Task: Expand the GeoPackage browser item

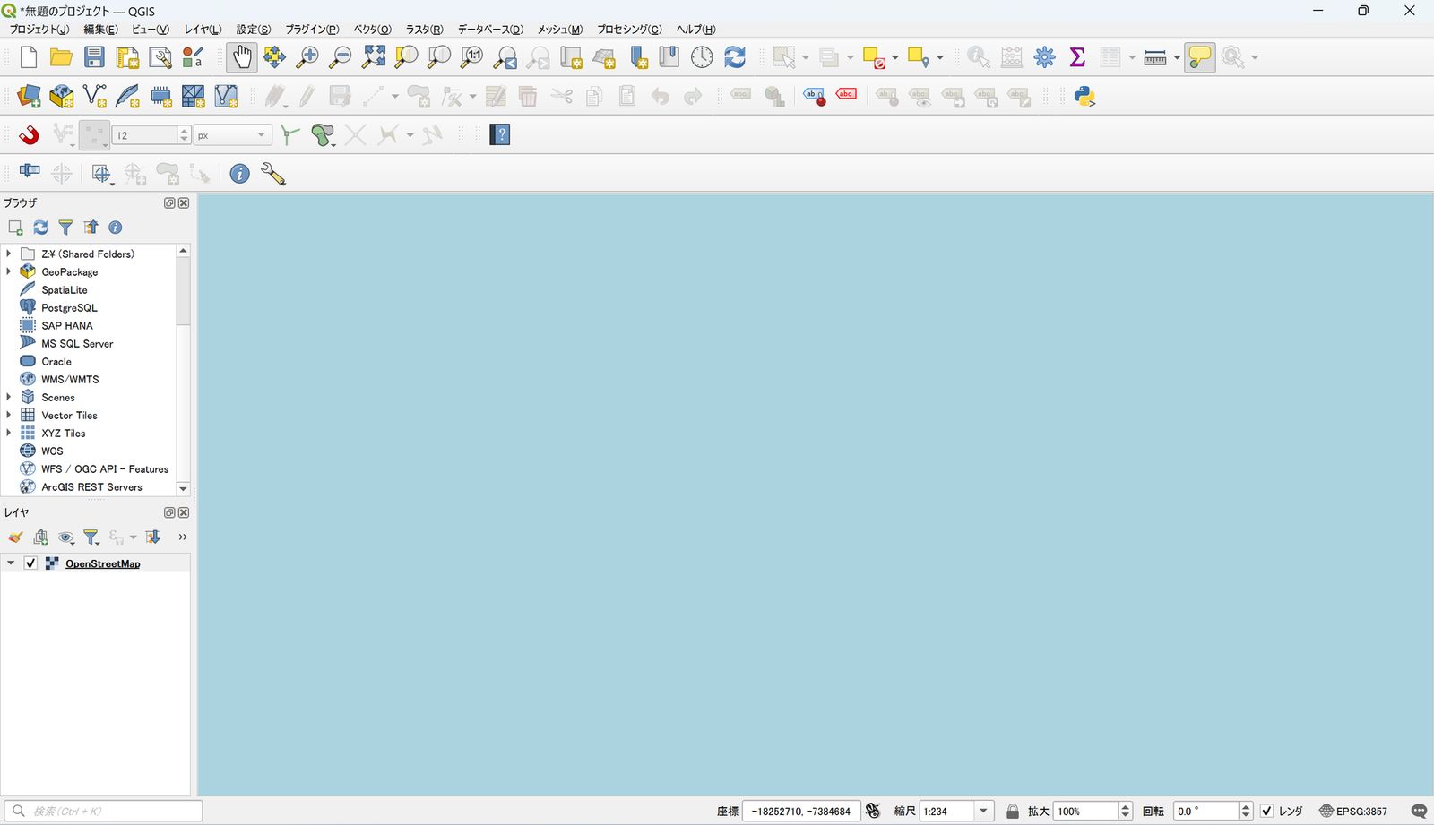Action: 9,271
